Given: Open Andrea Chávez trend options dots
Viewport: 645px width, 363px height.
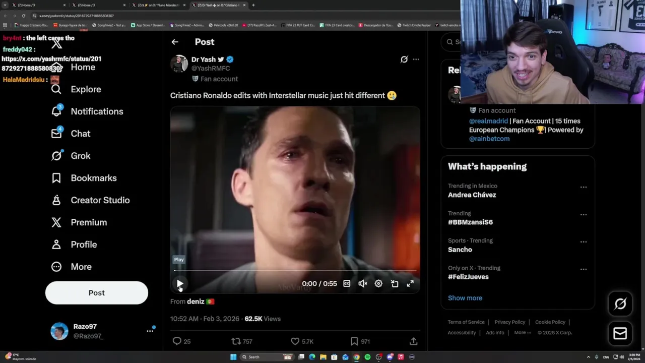Looking at the screenshot, I should (584, 187).
